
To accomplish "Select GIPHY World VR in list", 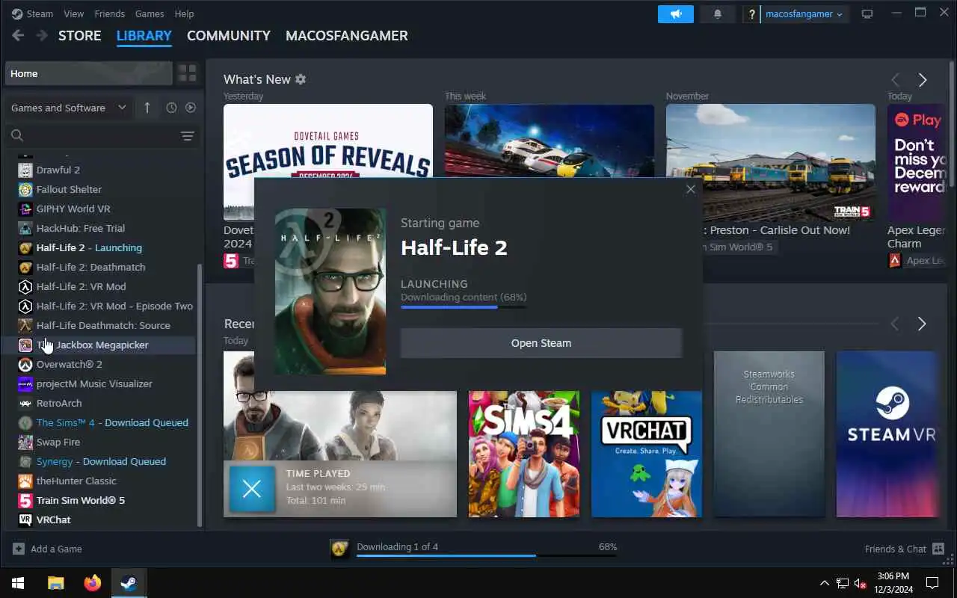I will [x=101, y=209].
